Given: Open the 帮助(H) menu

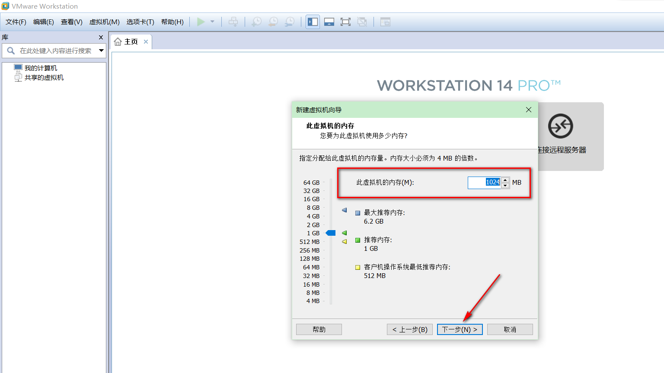Looking at the screenshot, I should pyautogui.click(x=172, y=22).
